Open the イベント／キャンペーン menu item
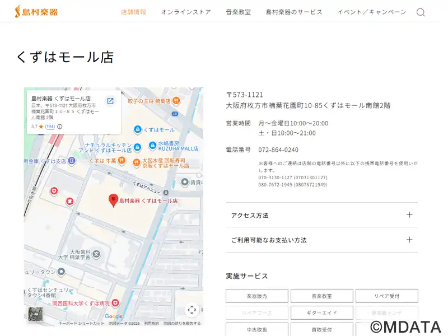Viewport: 448px width, 336px height. (x=372, y=12)
